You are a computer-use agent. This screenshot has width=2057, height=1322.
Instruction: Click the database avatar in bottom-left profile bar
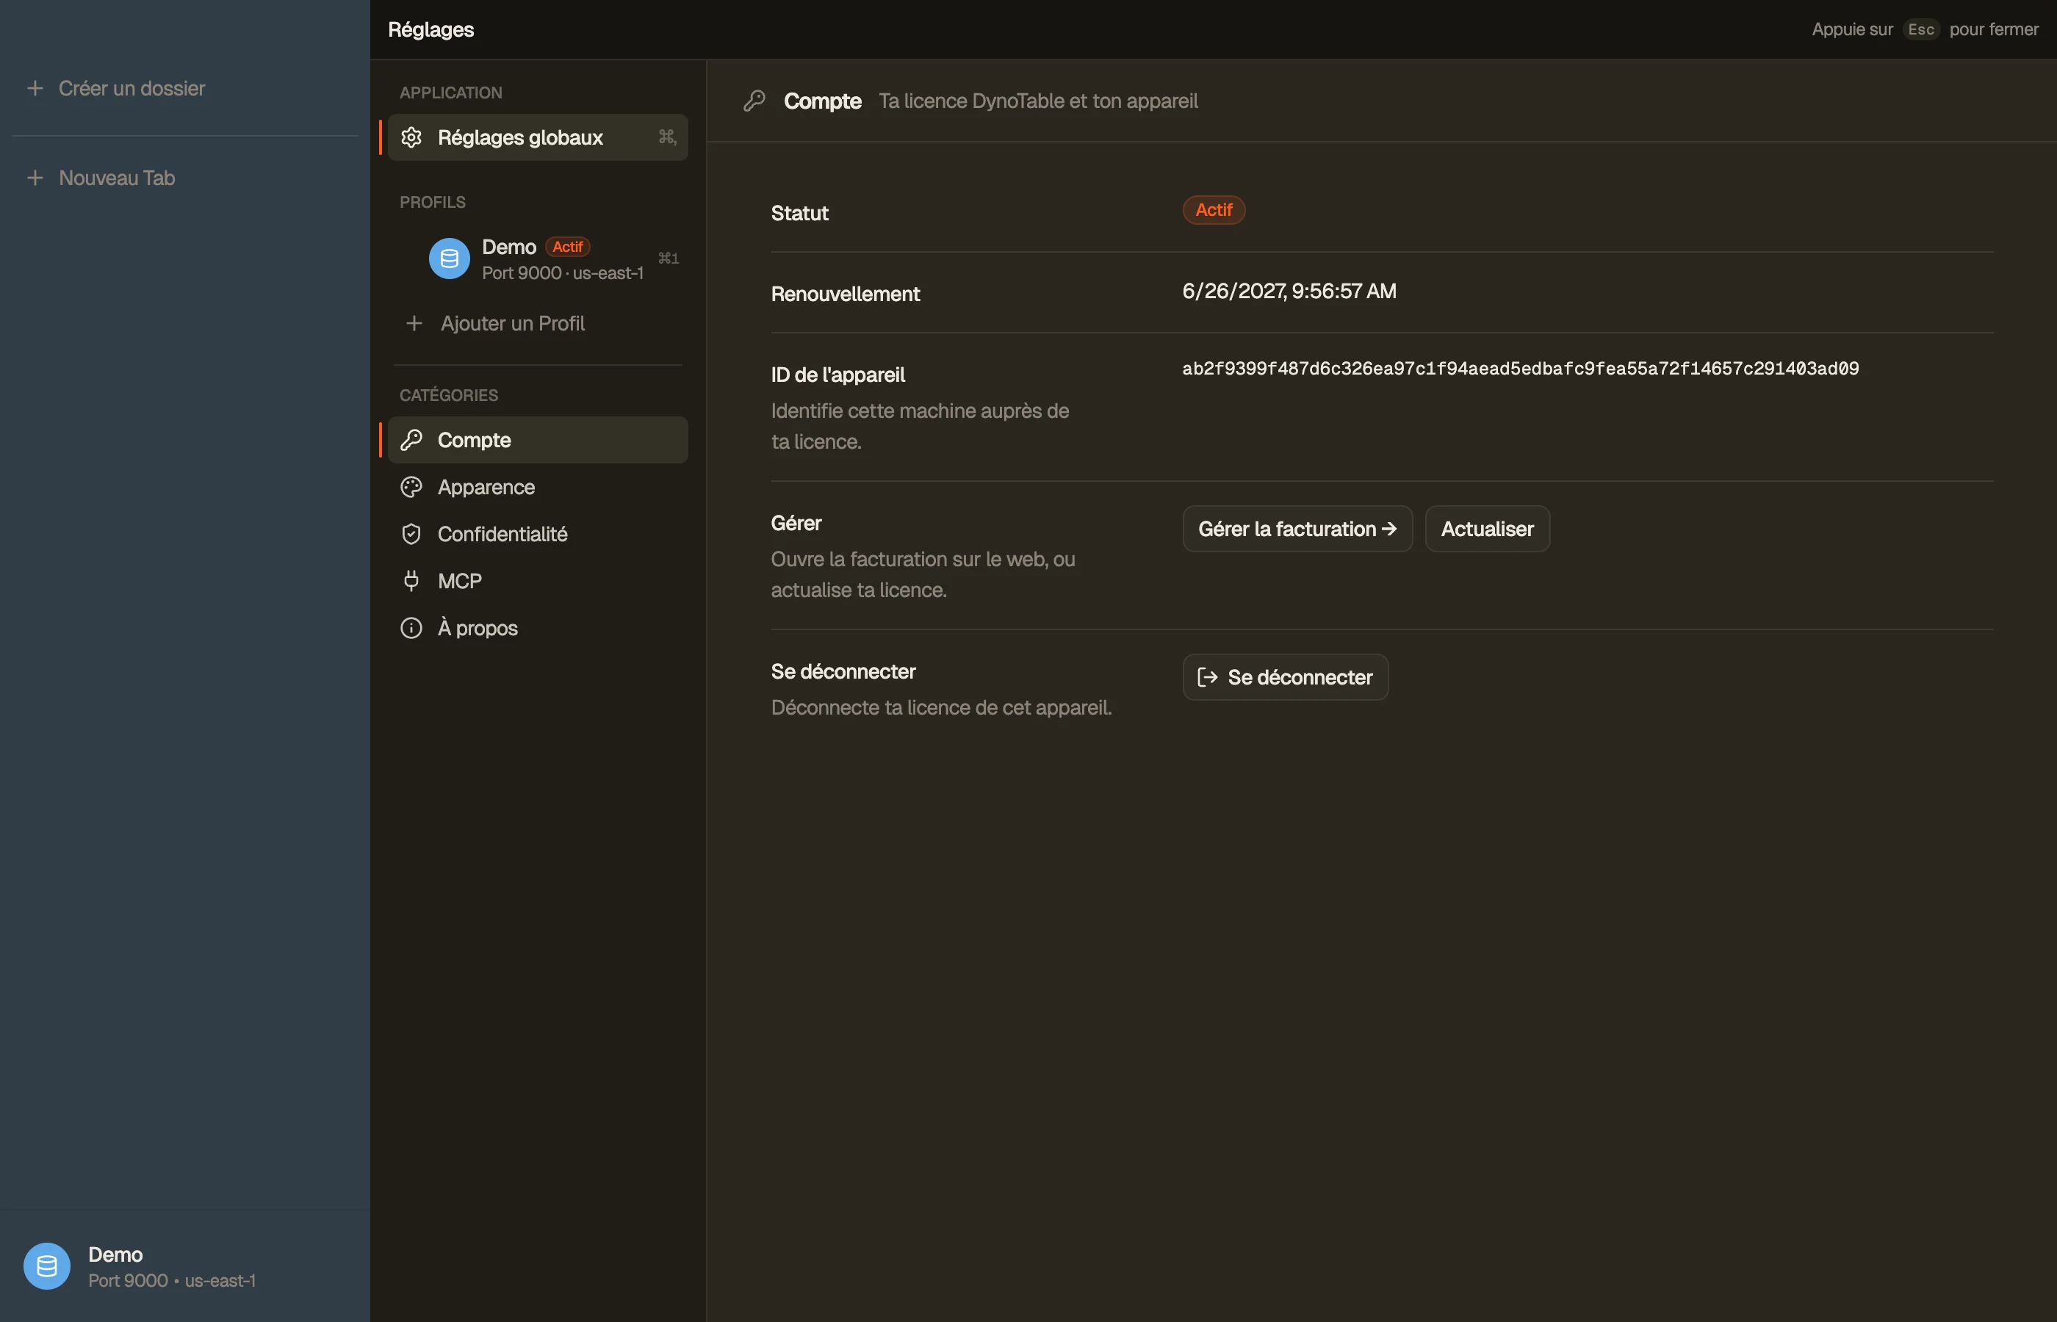(x=46, y=1266)
